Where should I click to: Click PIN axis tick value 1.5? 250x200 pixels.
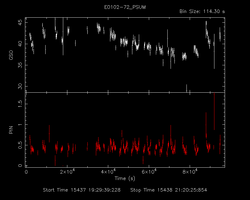pyautogui.click(x=20, y=104)
